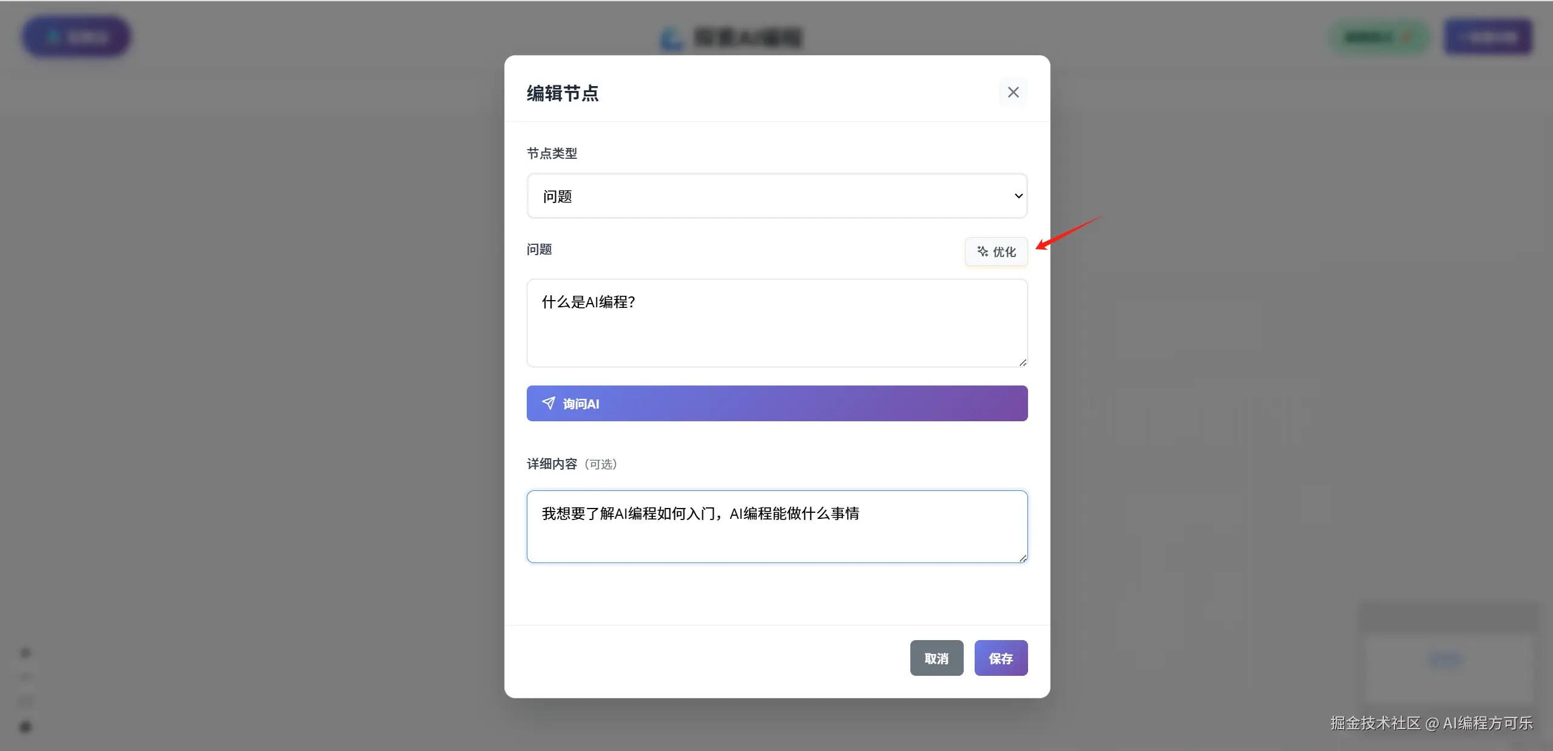Click the blurred green status pill top-right
The height and width of the screenshot is (751, 1553).
click(x=1379, y=37)
